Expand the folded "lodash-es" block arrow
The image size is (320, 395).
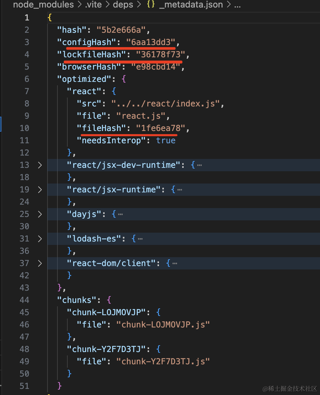click(x=40, y=239)
